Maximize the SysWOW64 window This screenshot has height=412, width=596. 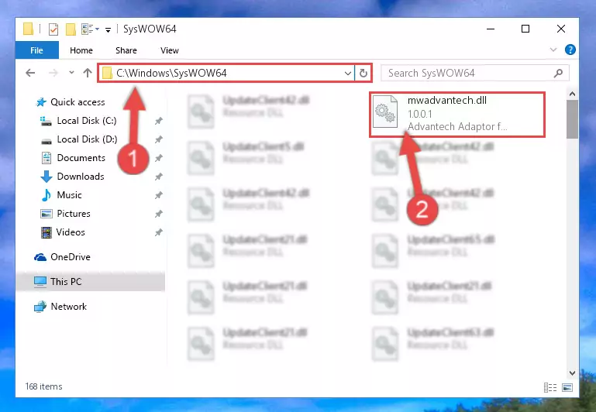click(525, 29)
